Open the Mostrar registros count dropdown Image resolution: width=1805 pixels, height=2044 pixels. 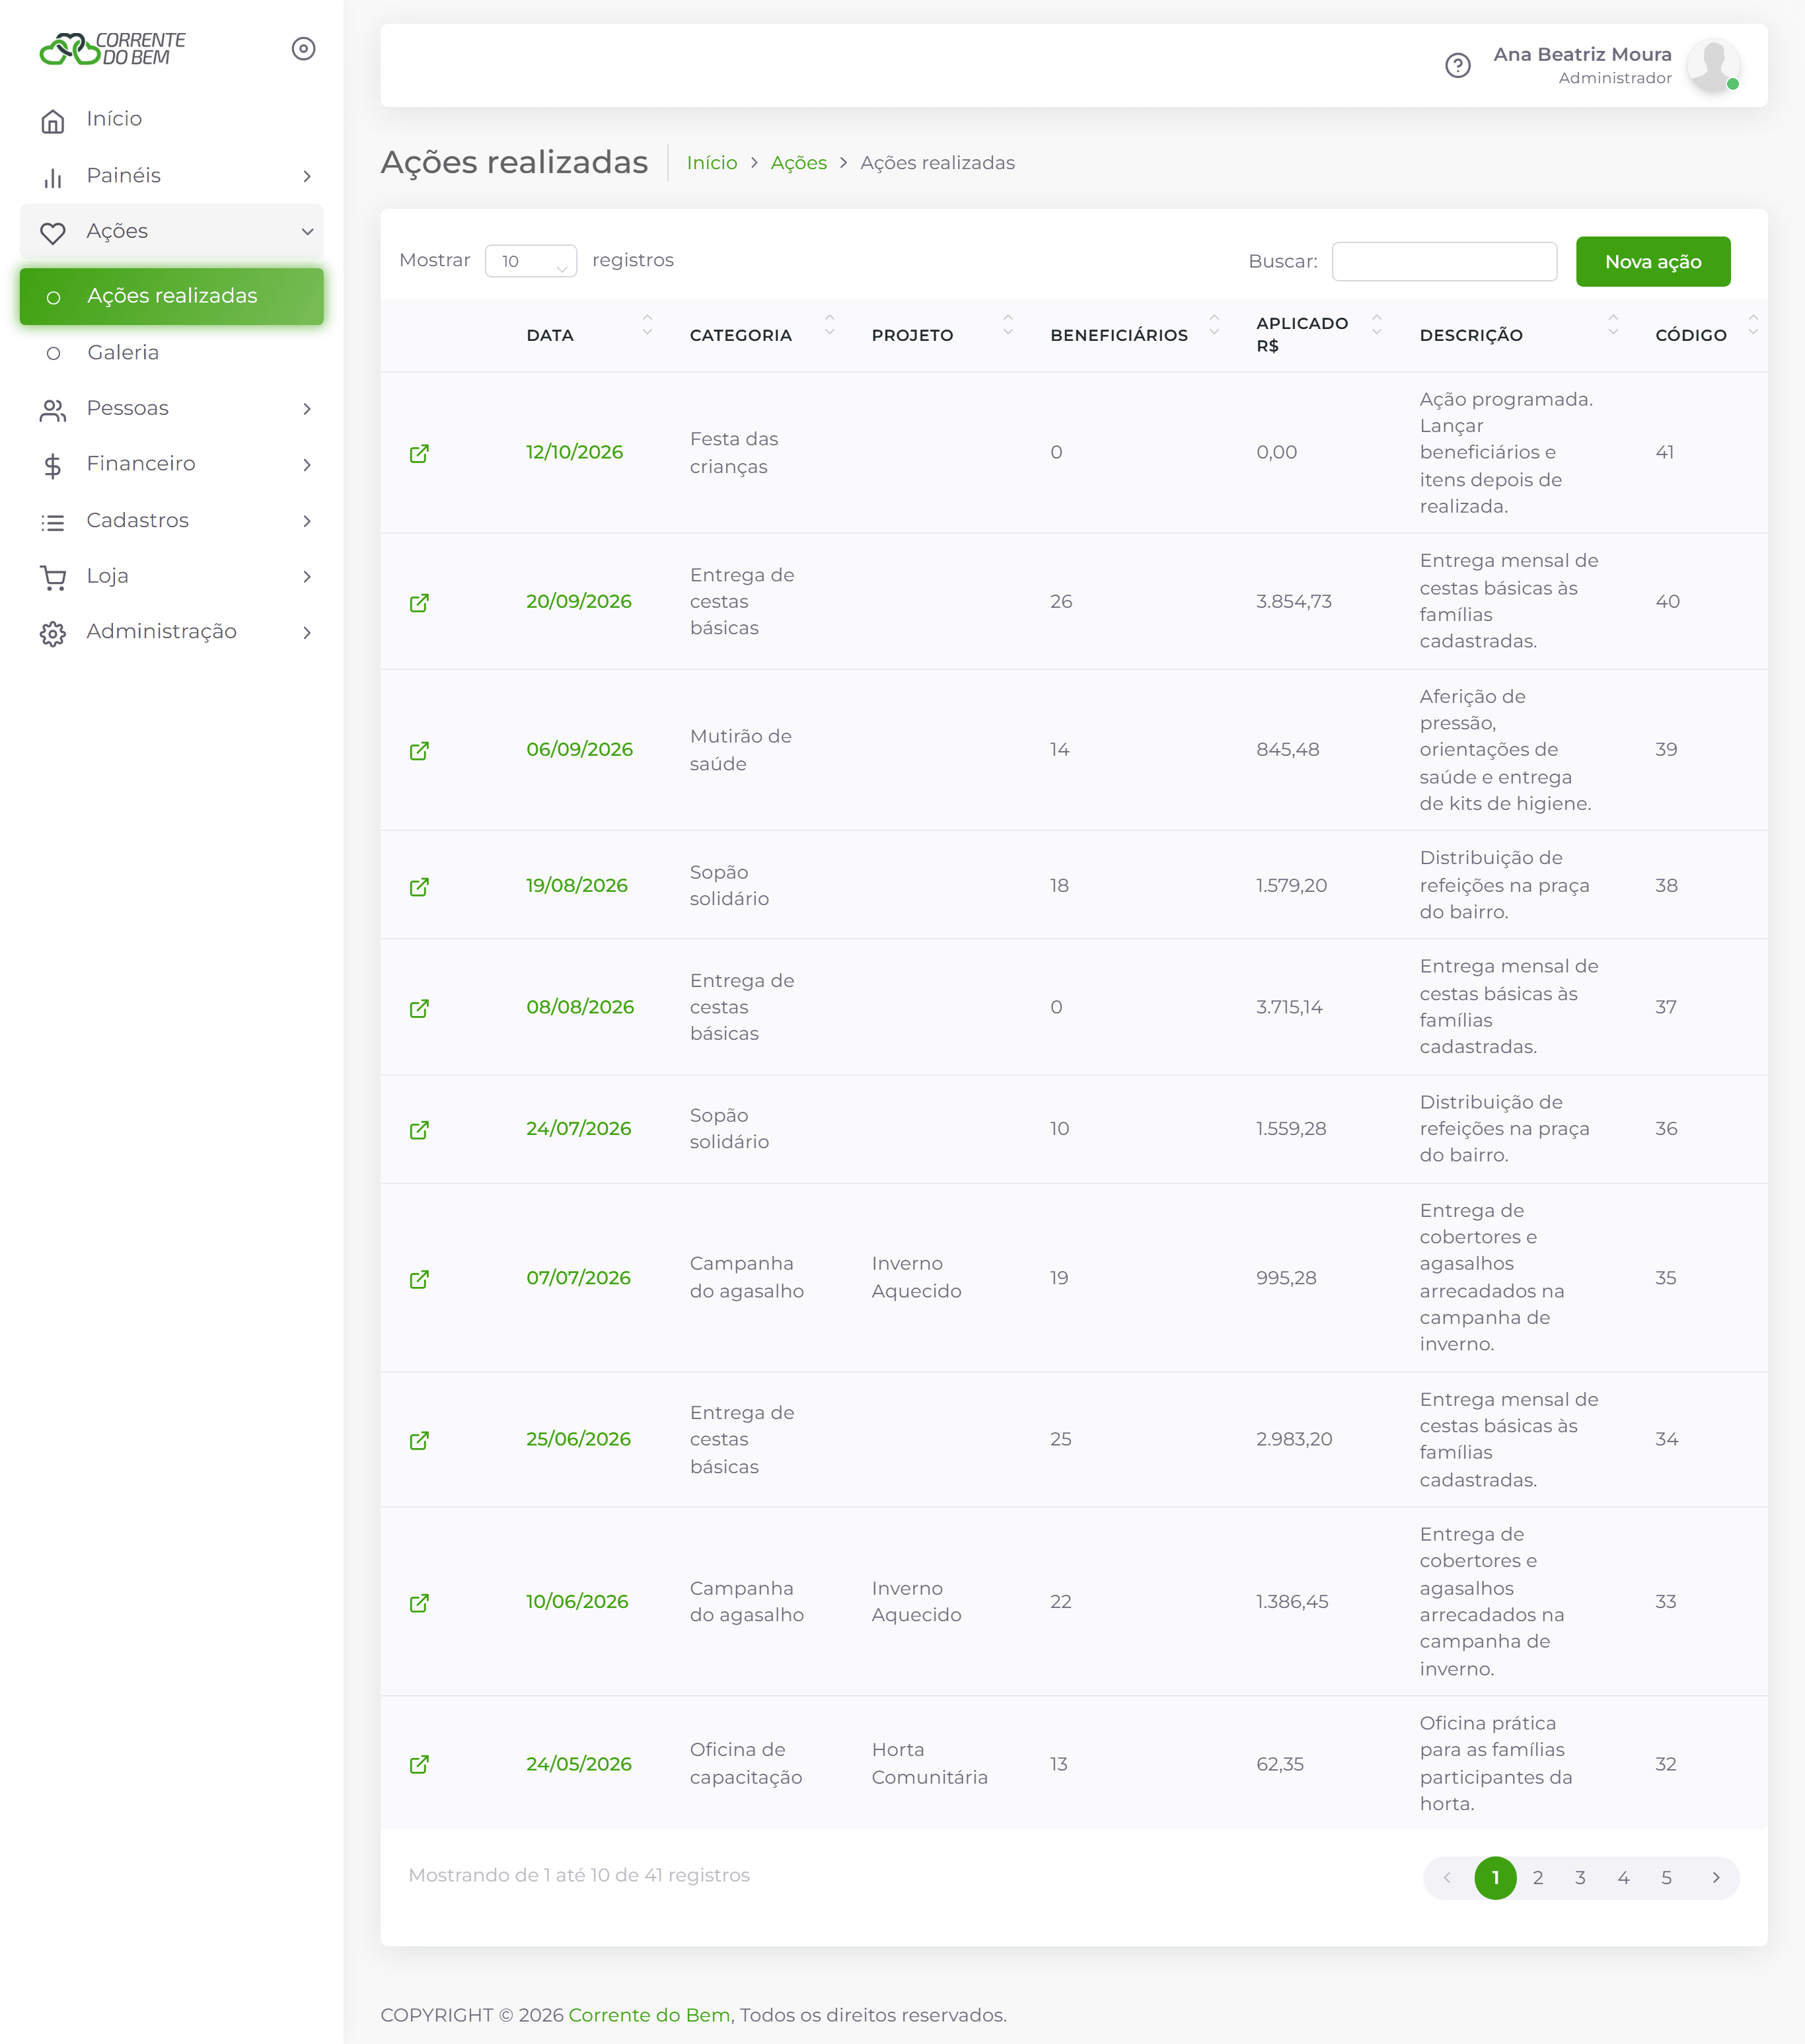531,261
